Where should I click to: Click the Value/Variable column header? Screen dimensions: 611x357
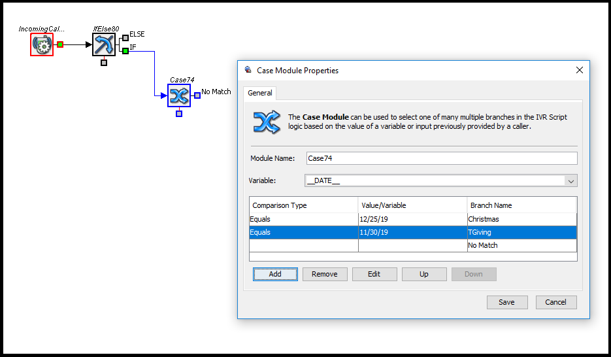[x=412, y=205]
